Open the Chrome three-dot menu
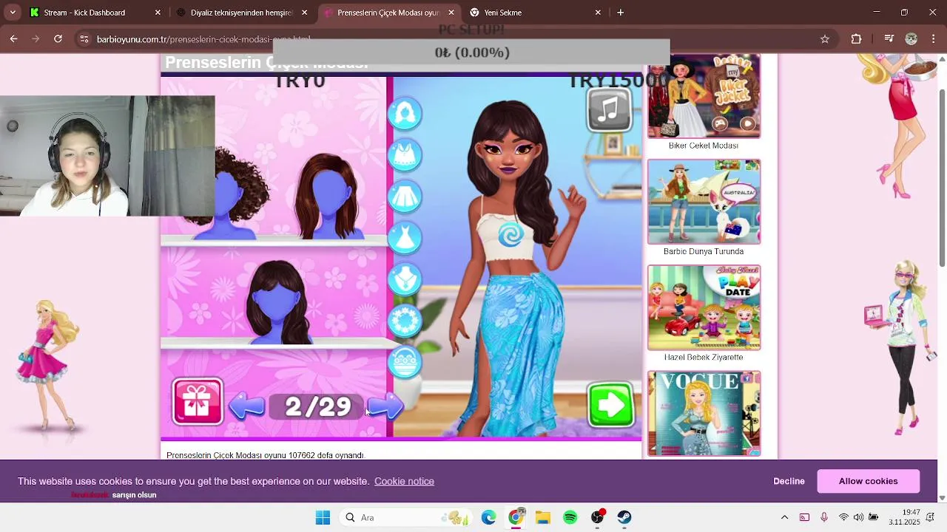 coord(933,39)
